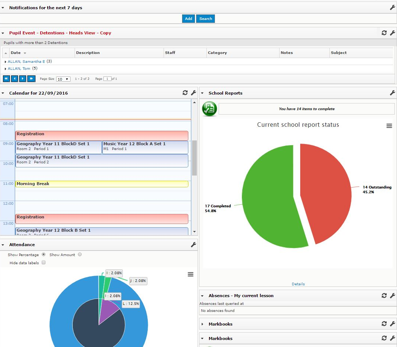Open Geography Year 11 BlockD Period 2 event
397x347 pixels.
[102, 161]
